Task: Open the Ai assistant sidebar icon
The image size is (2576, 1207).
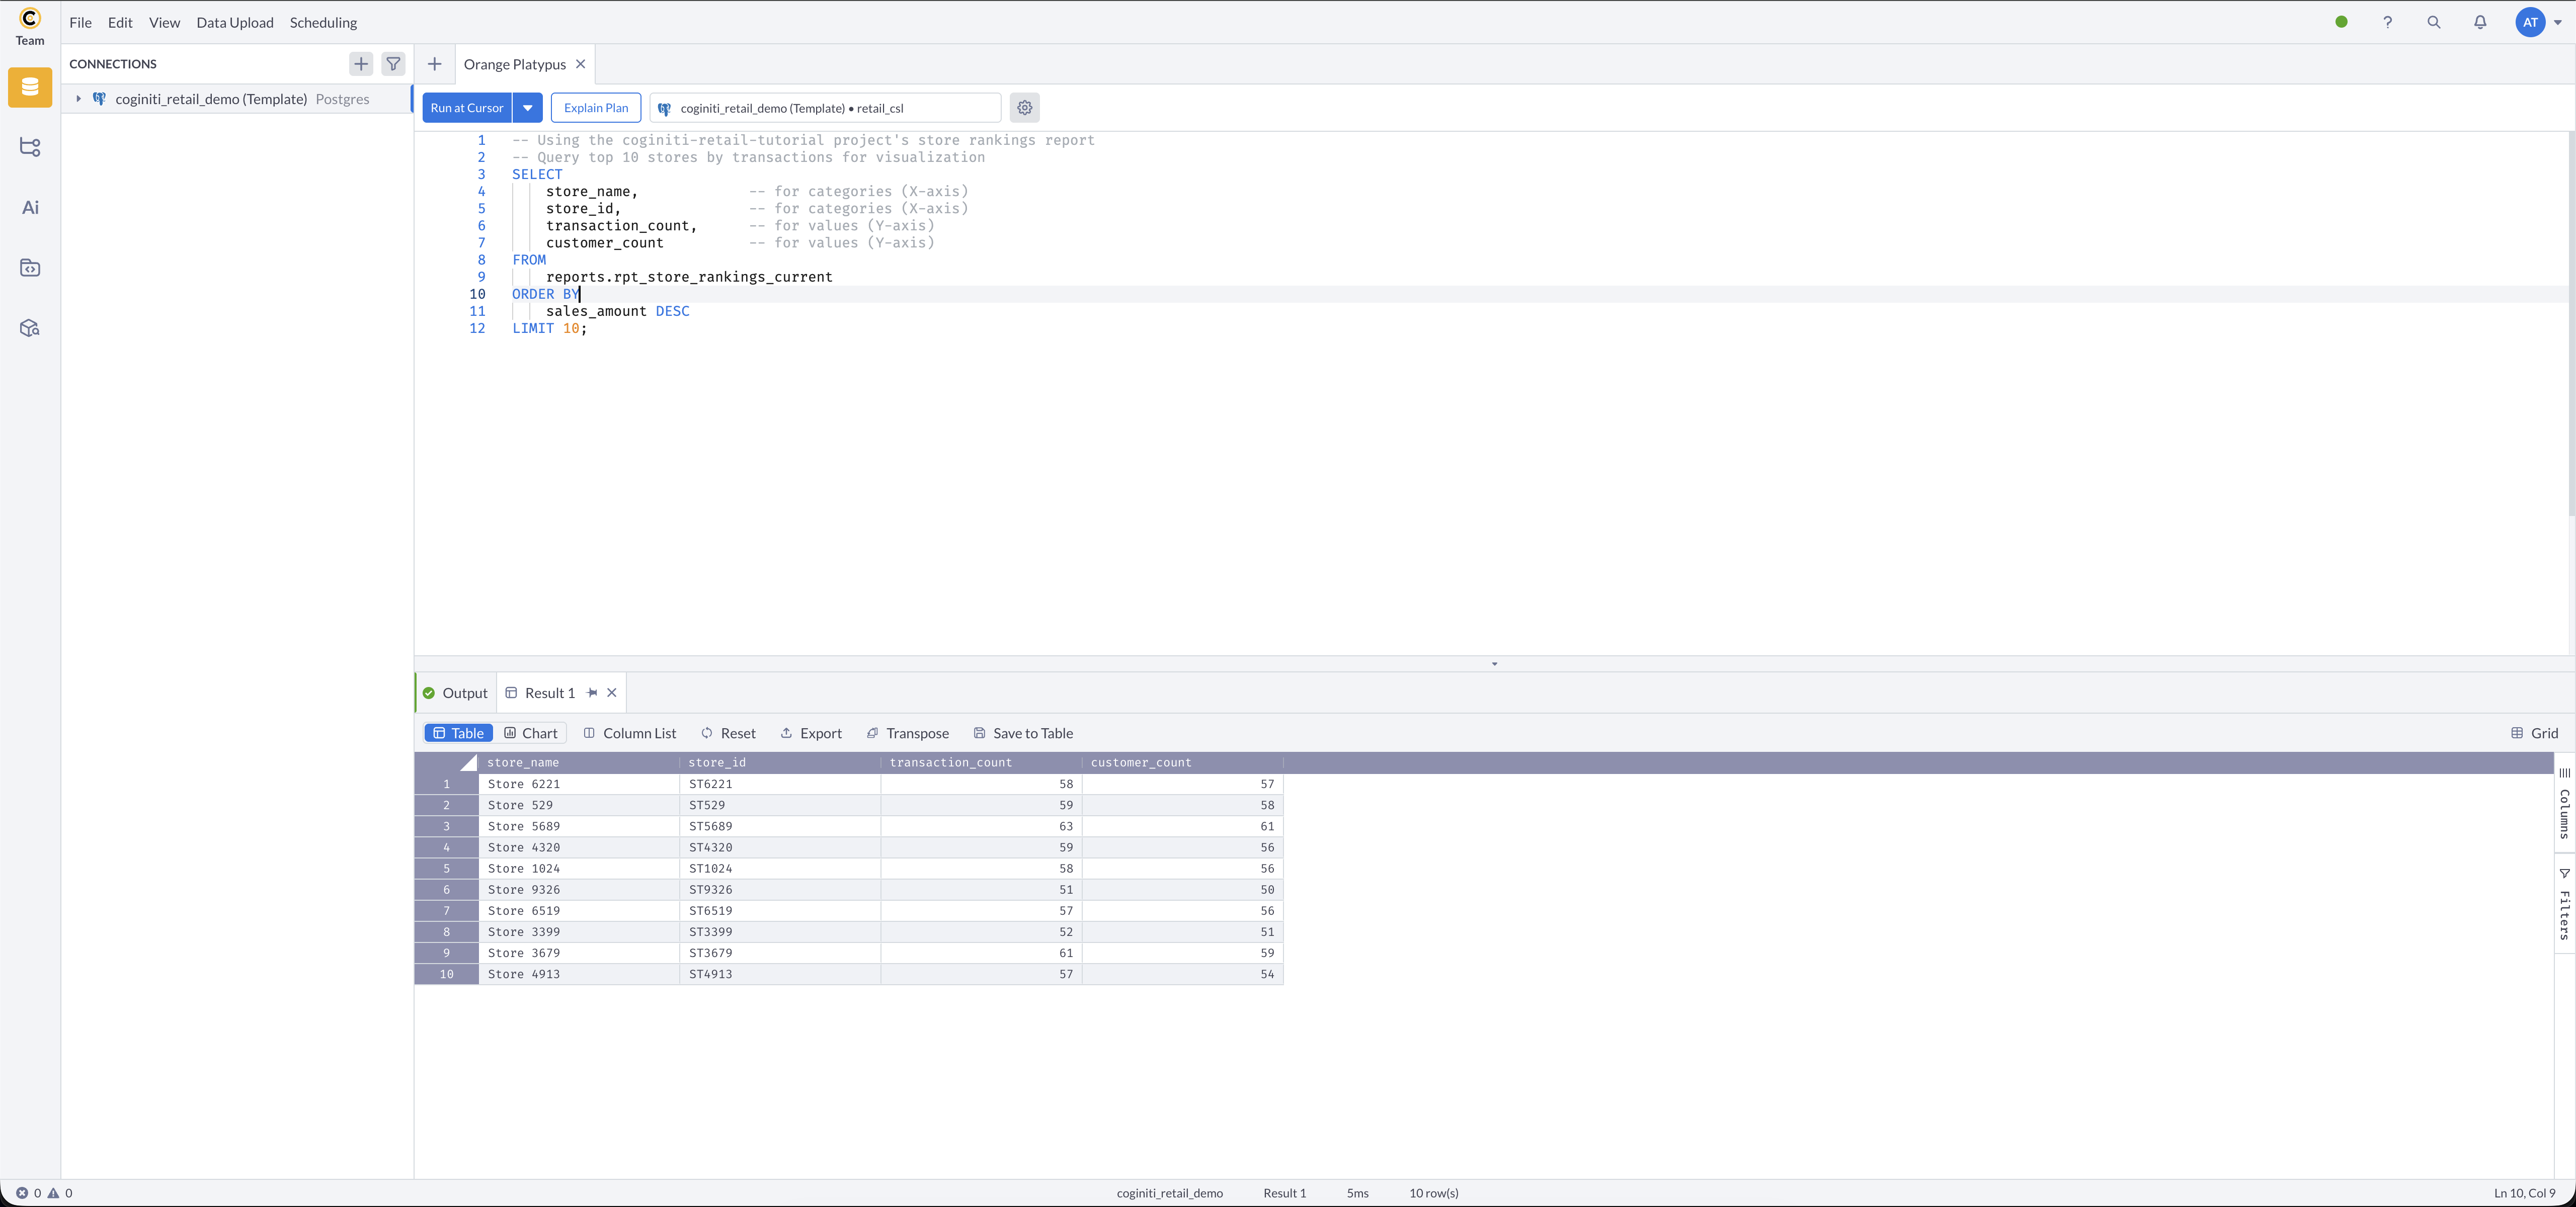Action: (x=30, y=208)
